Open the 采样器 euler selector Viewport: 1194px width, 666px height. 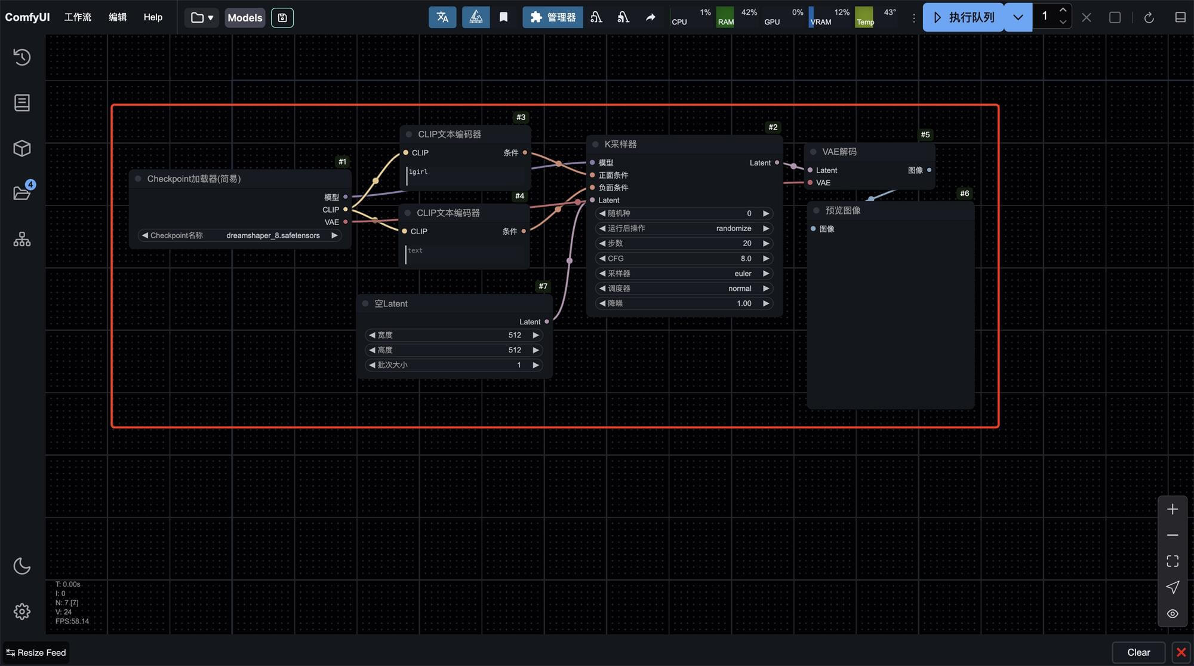(x=684, y=274)
